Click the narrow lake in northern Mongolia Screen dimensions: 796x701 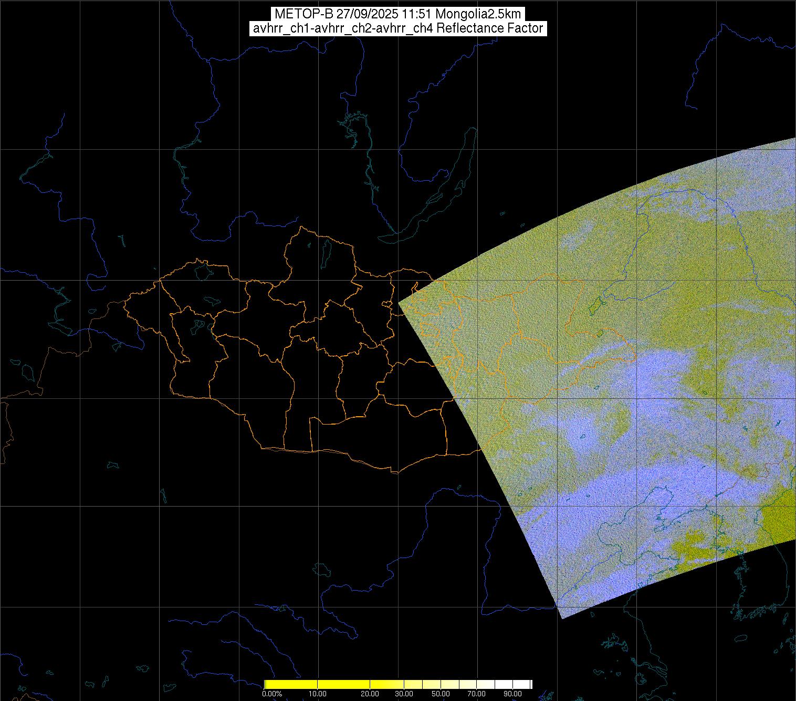click(327, 252)
